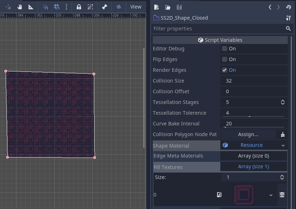This screenshot has height=209, width=296.
Task: Expand the fill texture item dropdown
Action: pyautogui.click(x=271, y=195)
